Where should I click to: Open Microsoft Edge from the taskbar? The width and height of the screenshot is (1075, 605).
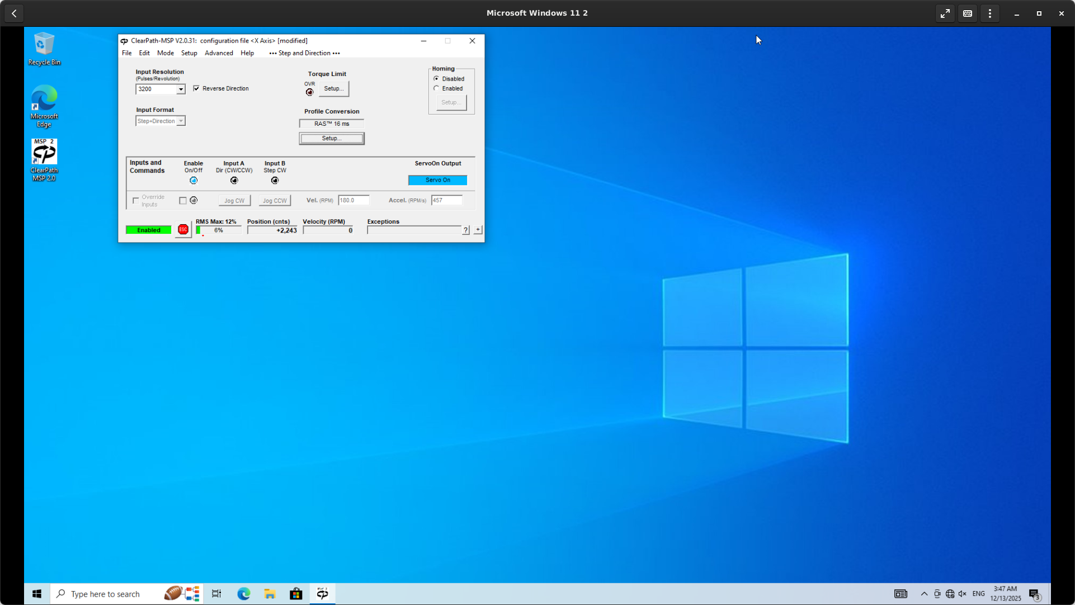244,594
